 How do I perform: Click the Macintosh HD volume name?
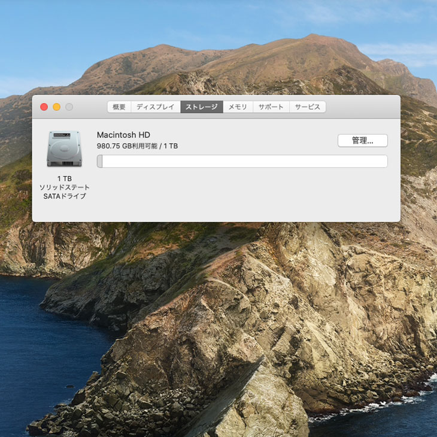pyautogui.click(x=123, y=135)
